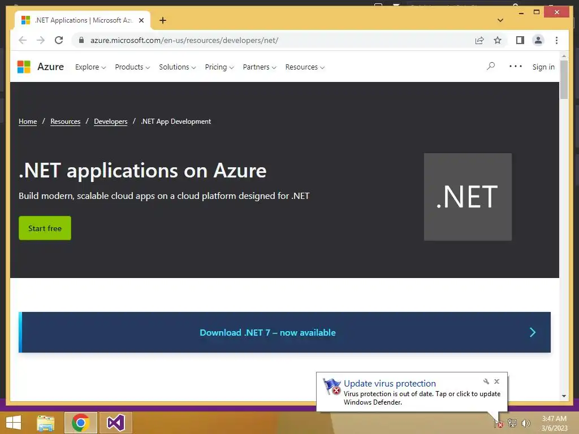Open the Windows Start button

click(14, 423)
